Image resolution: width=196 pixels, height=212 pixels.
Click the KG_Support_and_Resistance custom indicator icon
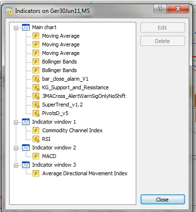[36, 87]
